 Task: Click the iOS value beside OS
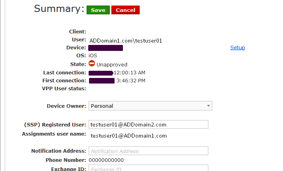coord(93,56)
